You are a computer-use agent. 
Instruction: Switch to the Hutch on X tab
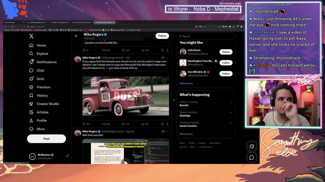tap(59, 22)
